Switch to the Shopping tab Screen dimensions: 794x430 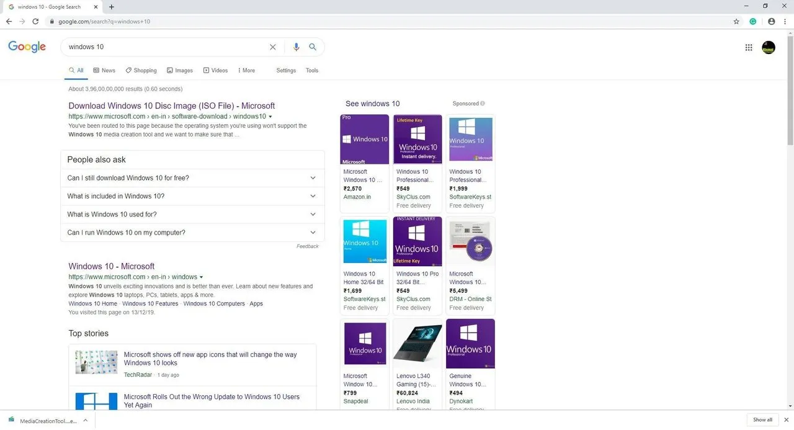click(x=141, y=70)
